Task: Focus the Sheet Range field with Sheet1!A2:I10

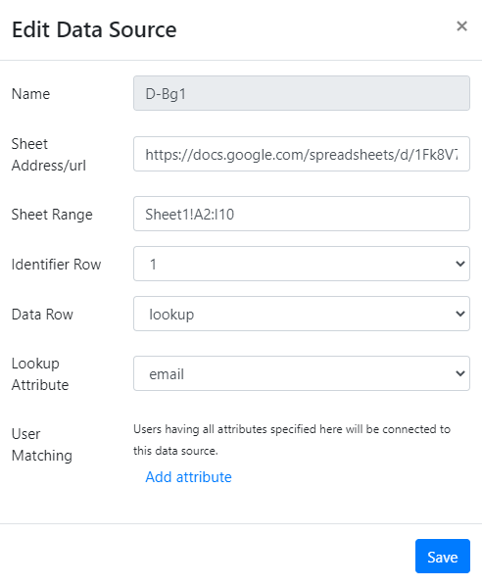Action: (x=302, y=214)
